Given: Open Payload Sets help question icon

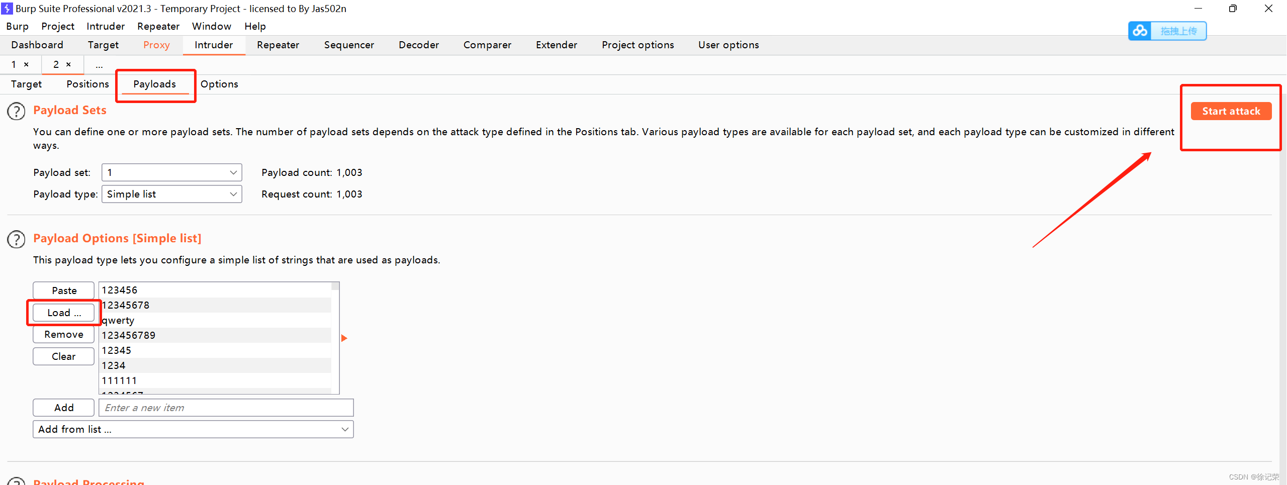Looking at the screenshot, I should click(16, 111).
